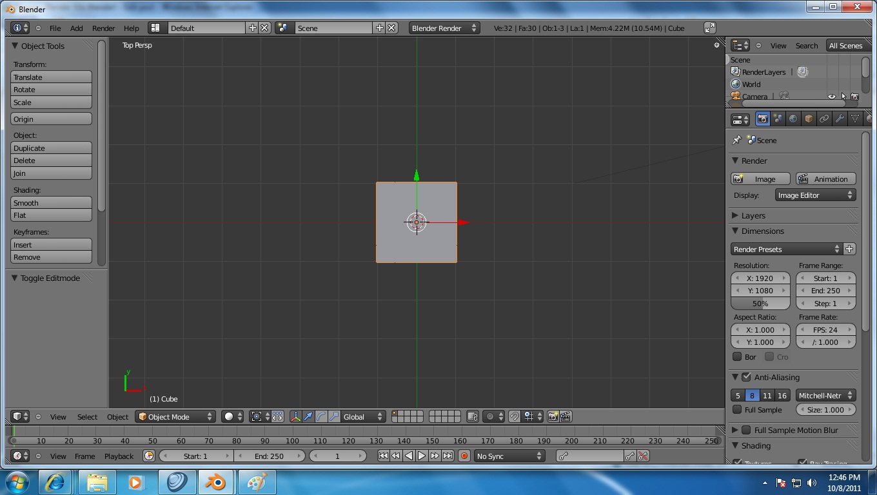Screen dimensions: 877x495
Task: Select the Modifiers wrench icon
Action: 840,119
